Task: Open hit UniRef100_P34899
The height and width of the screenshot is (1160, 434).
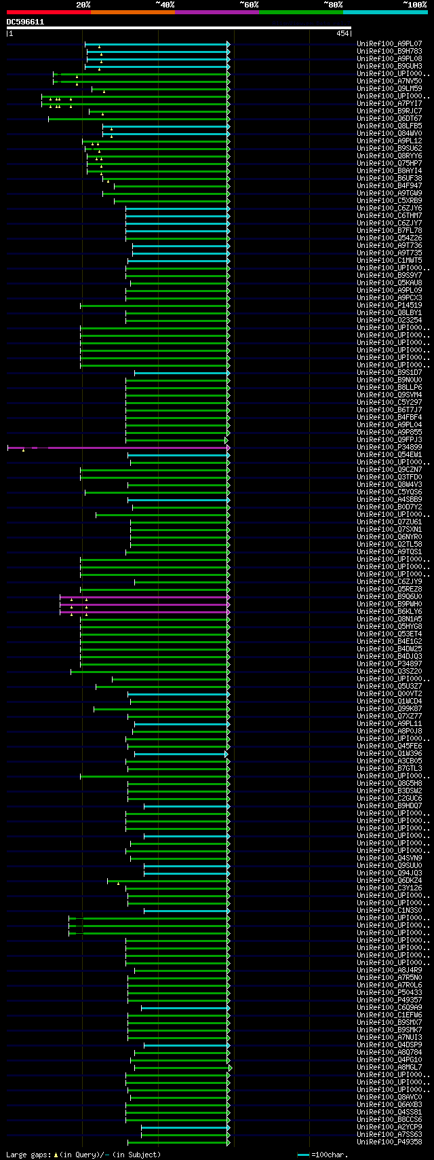Action: click(389, 448)
